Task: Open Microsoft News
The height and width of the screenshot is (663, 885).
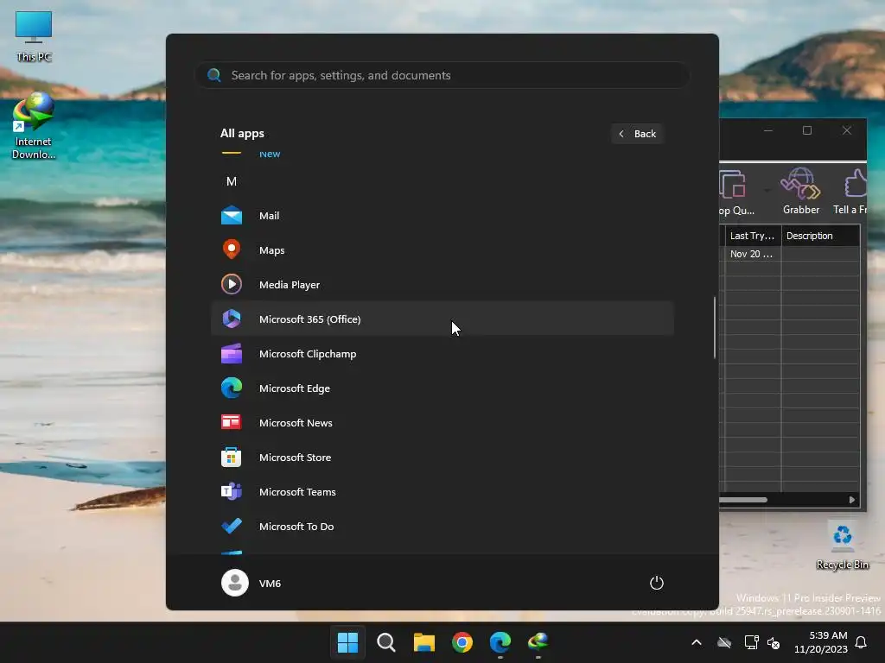Action: coord(442,422)
